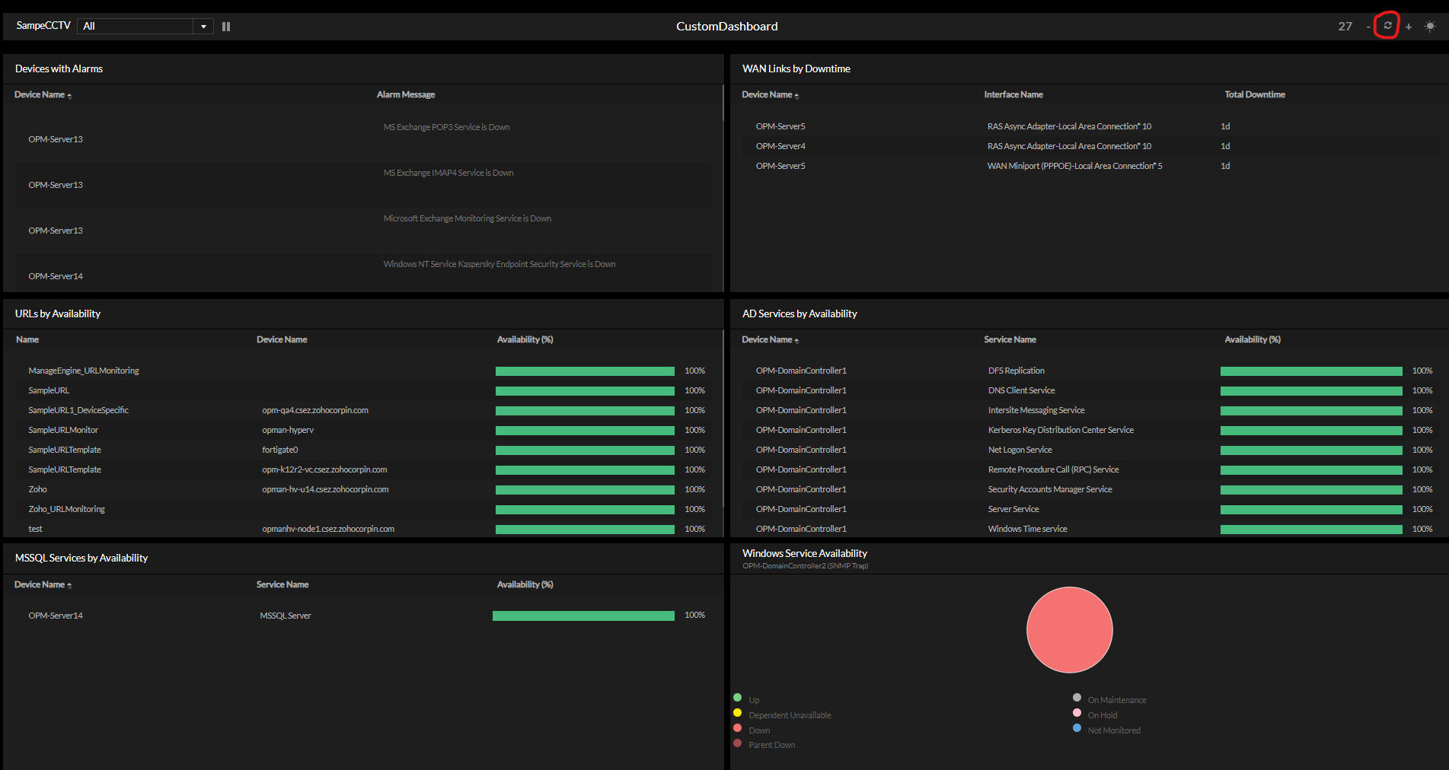Click the red pie chart for Windows Service Availability
This screenshot has width=1449, height=770.
pos(1069,630)
